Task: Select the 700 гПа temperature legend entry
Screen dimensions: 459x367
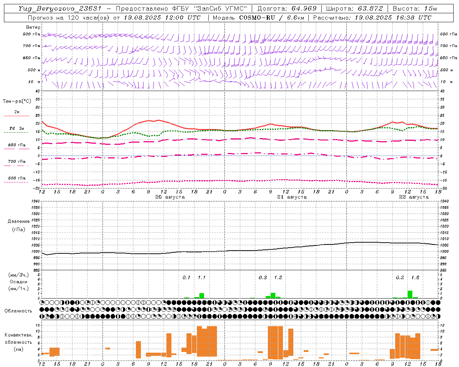Action: click(x=17, y=162)
